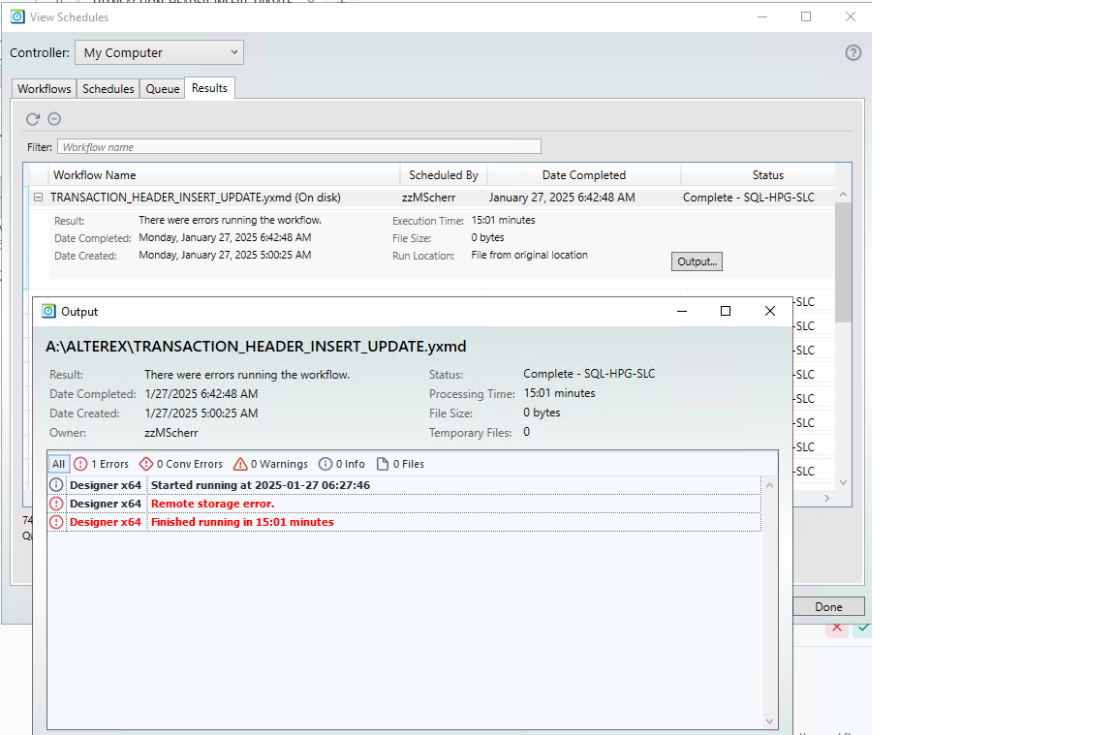Click the Workflow name filter field
Screen dimensions: 1116x735
(x=298, y=145)
